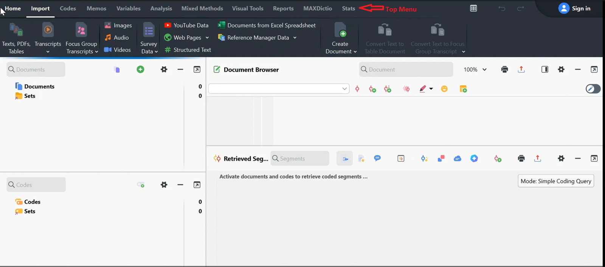Open the Home ribbon tab
605x267 pixels.
point(13,8)
